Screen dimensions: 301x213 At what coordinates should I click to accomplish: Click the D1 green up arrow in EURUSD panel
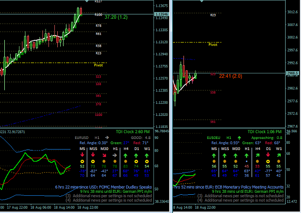(x=136, y=155)
